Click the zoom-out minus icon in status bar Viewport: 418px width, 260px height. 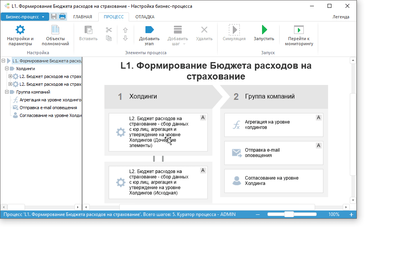[x=257, y=214]
